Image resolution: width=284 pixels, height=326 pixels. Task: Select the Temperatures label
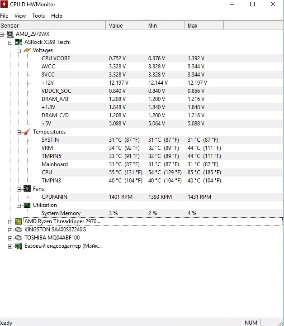click(x=49, y=132)
